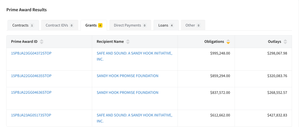Switch to the Other tab

[193, 25]
